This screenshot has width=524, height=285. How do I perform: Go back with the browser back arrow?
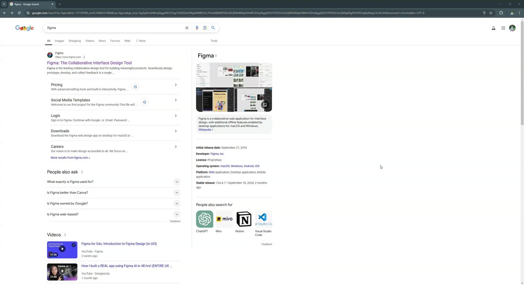pyautogui.click(x=4, y=13)
